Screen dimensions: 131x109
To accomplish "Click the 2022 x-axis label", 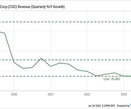I will 87,94.
